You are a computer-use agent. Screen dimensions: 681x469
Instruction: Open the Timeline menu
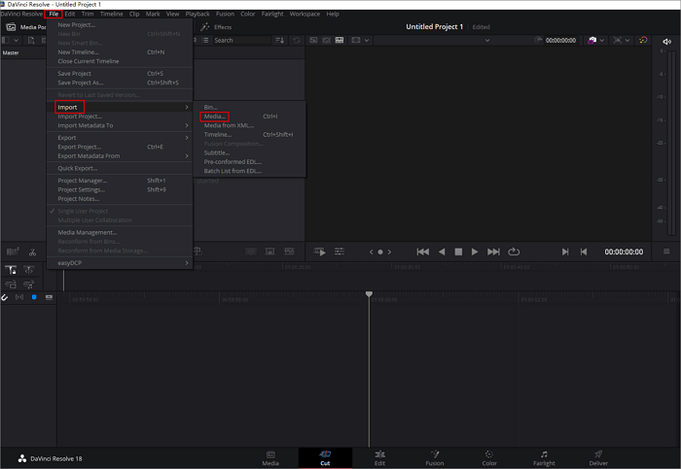tap(112, 14)
